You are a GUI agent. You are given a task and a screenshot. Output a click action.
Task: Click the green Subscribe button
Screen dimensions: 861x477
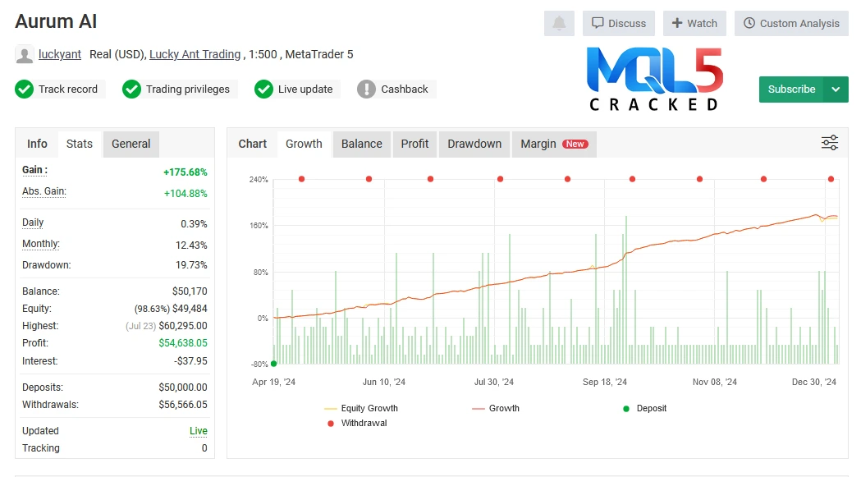pos(791,89)
